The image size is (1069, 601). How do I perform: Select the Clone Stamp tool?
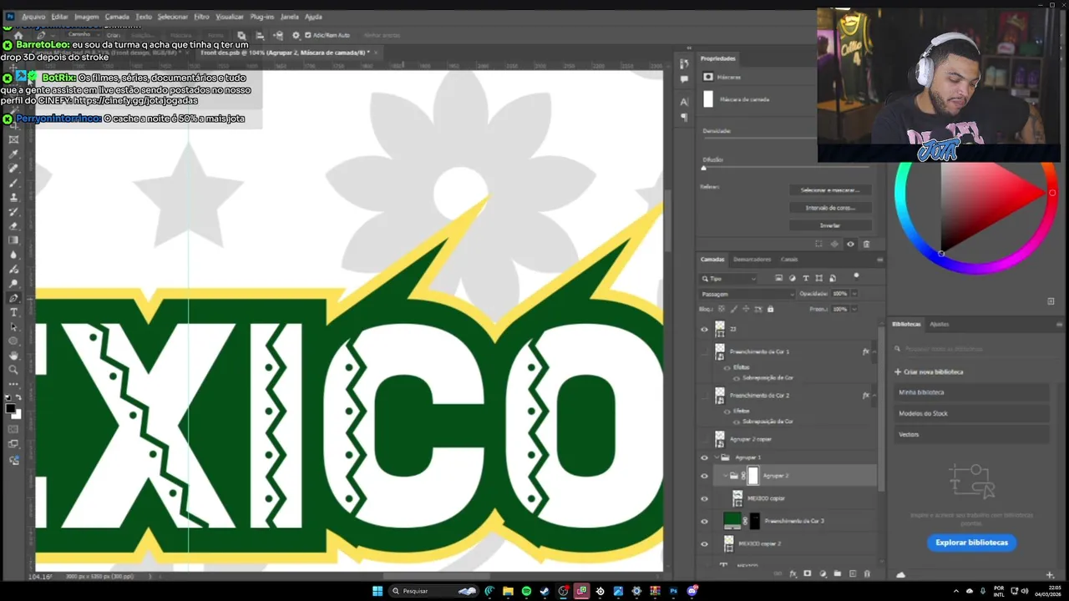tap(13, 197)
